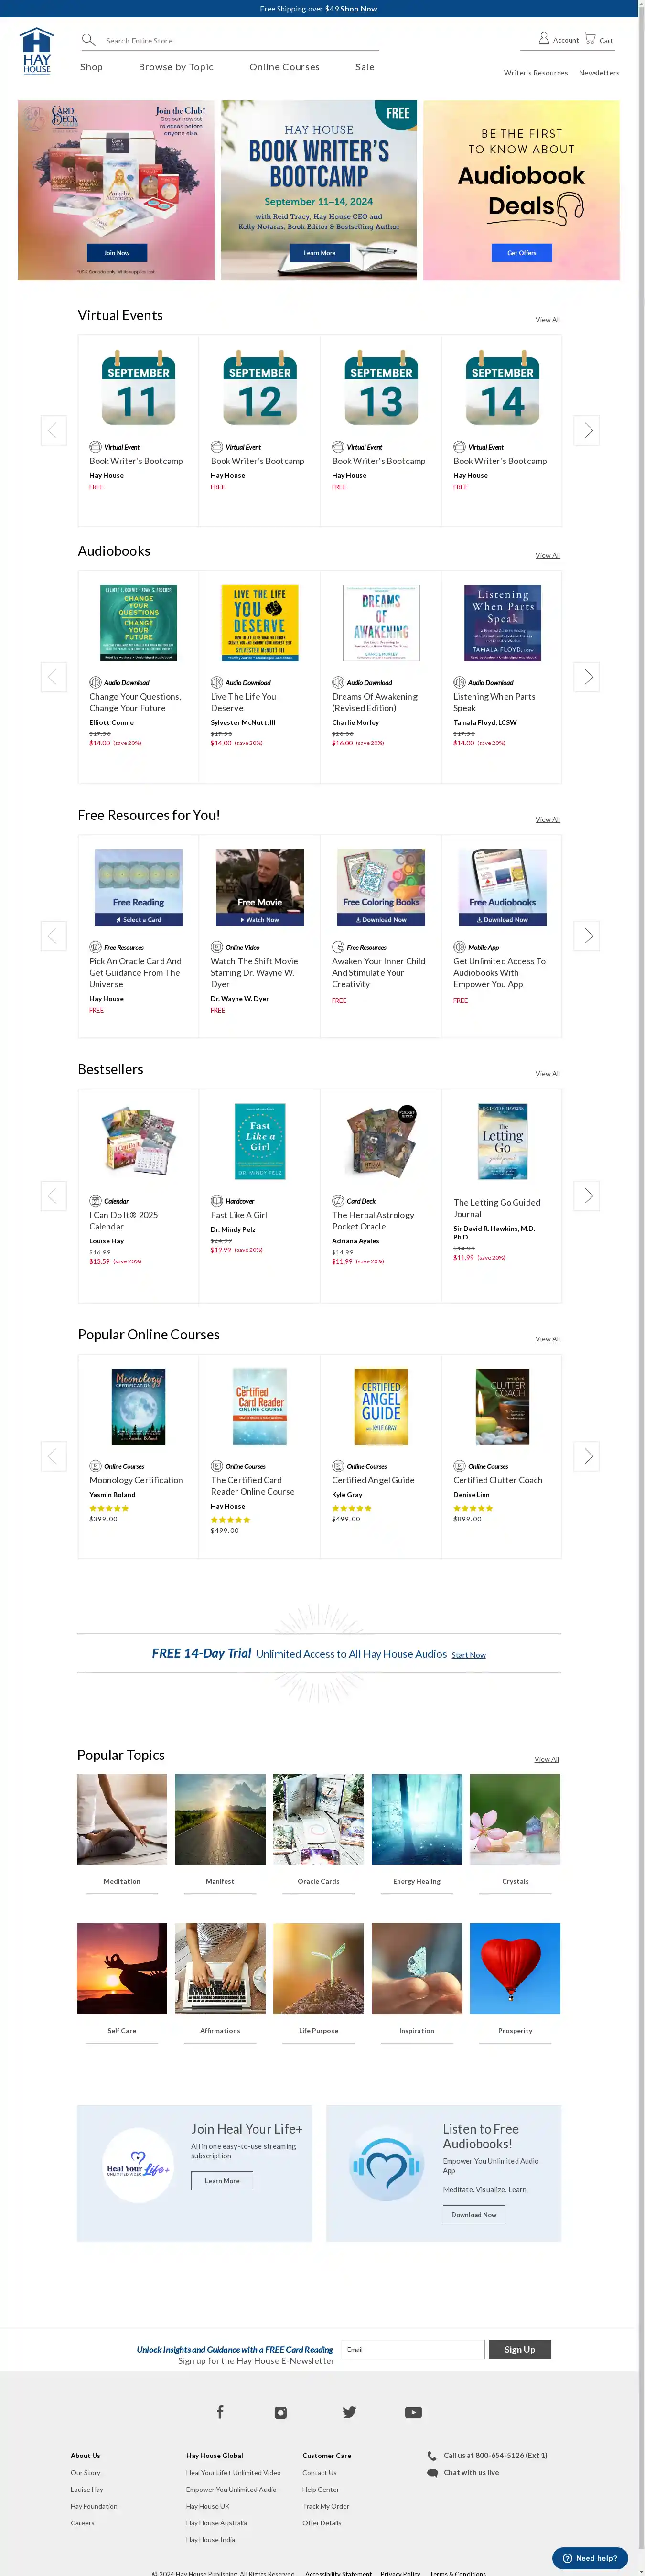Open the Shop menu
Screen dimensions: 645x2576
(x=91, y=67)
